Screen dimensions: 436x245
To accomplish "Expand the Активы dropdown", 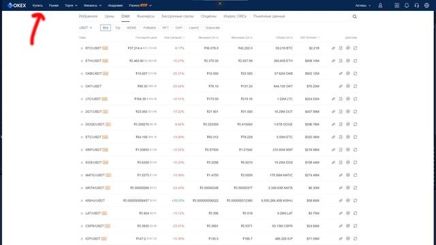I will tap(363, 5).
